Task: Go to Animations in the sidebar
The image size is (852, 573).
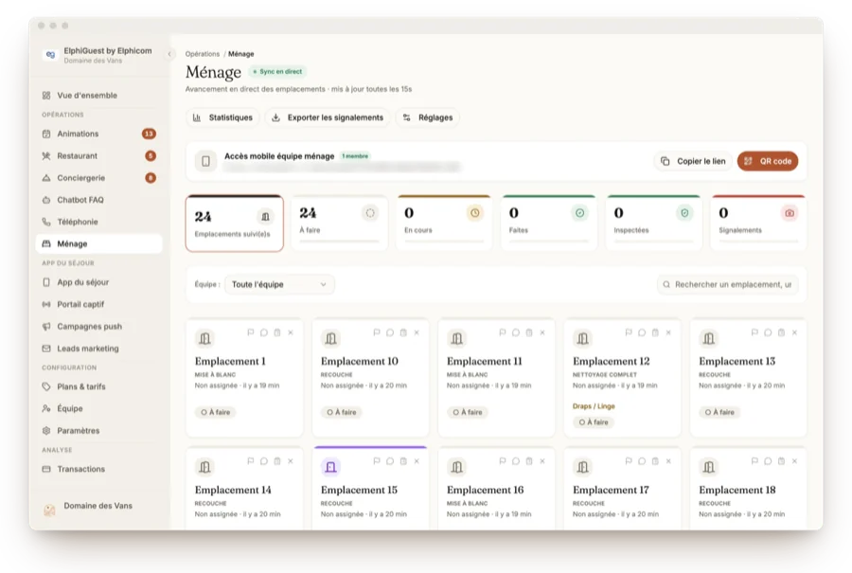Action: pos(98,134)
